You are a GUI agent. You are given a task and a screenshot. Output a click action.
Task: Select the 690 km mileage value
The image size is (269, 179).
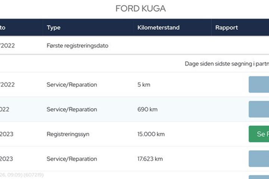point(147,109)
